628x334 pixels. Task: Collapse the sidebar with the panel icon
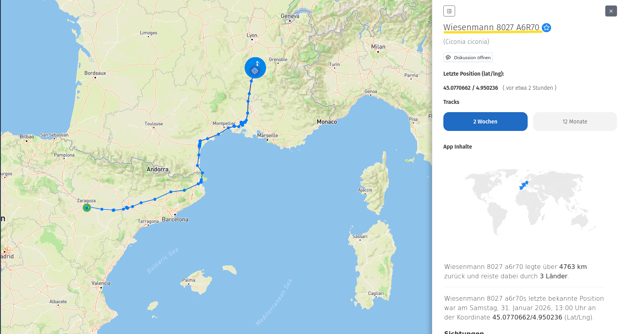coord(449,11)
